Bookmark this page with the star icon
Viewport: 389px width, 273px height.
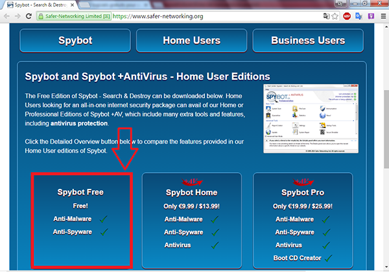point(335,16)
